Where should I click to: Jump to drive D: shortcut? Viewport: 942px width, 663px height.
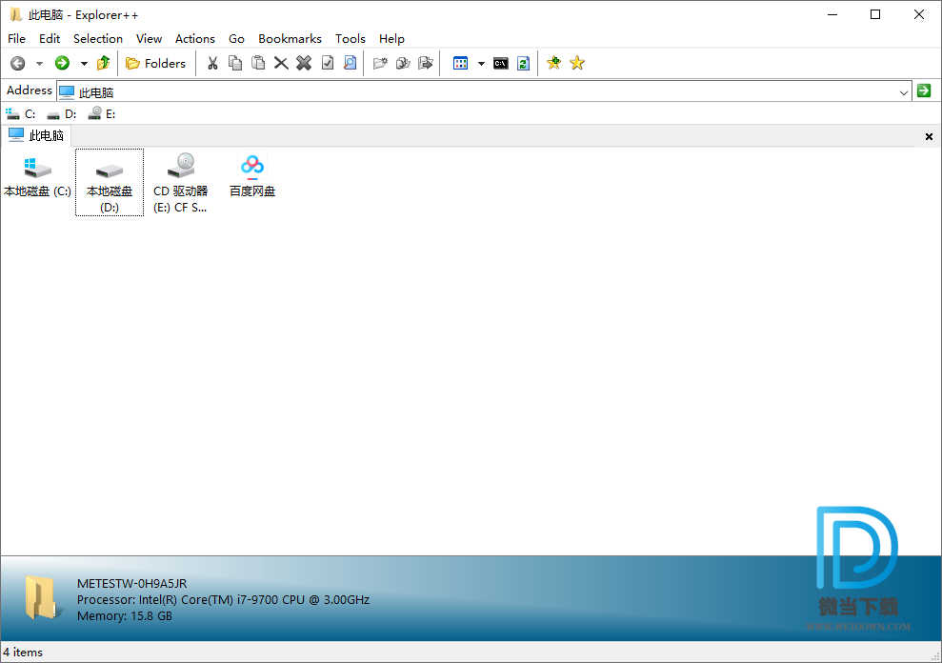click(x=62, y=114)
